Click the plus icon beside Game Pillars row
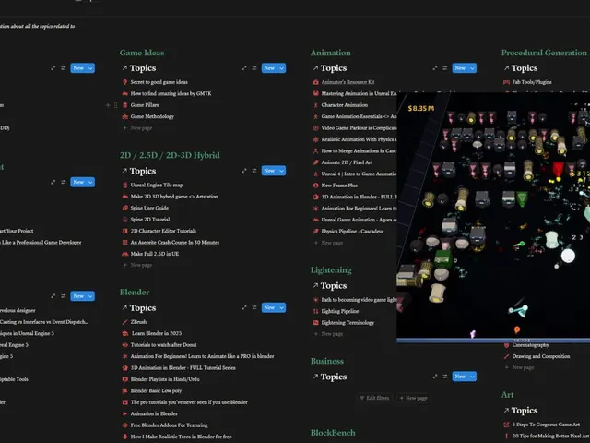Image resolution: width=590 pixels, height=443 pixels. (108, 105)
